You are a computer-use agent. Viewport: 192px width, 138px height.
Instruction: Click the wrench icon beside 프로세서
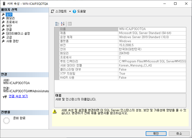pyautogui.click(x=3, y=22)
